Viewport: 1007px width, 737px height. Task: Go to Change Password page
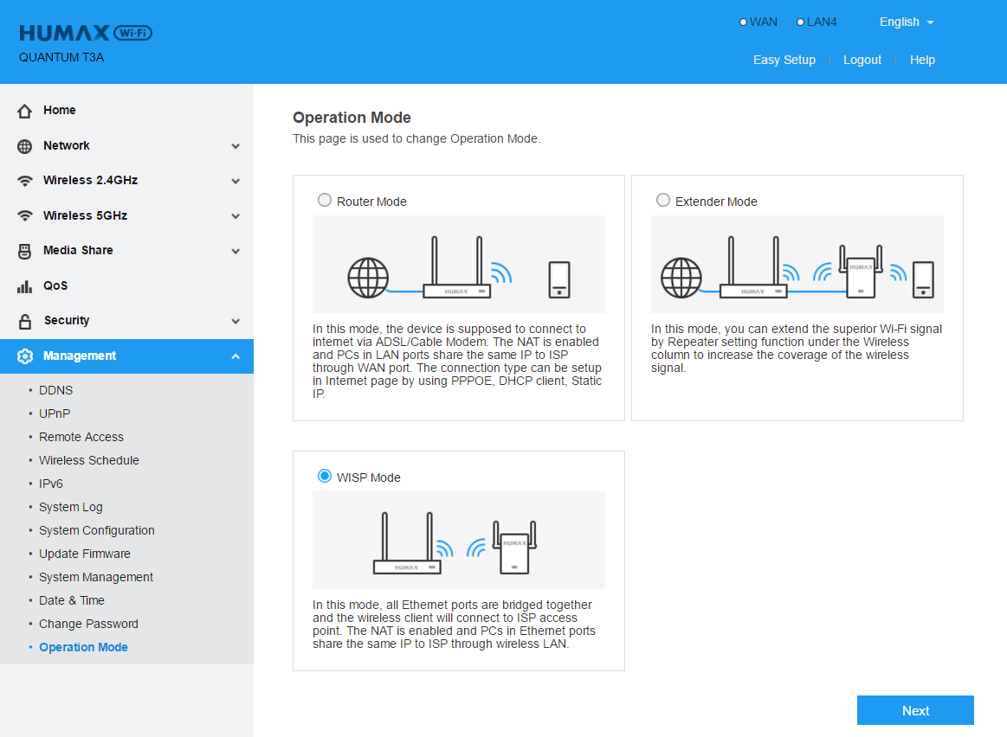pos(88,624)
